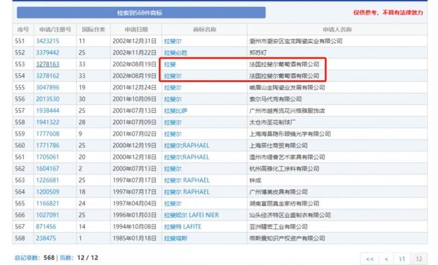Open 拉斐尔 RAPHAEL trademark in row 563

[187, 180]
